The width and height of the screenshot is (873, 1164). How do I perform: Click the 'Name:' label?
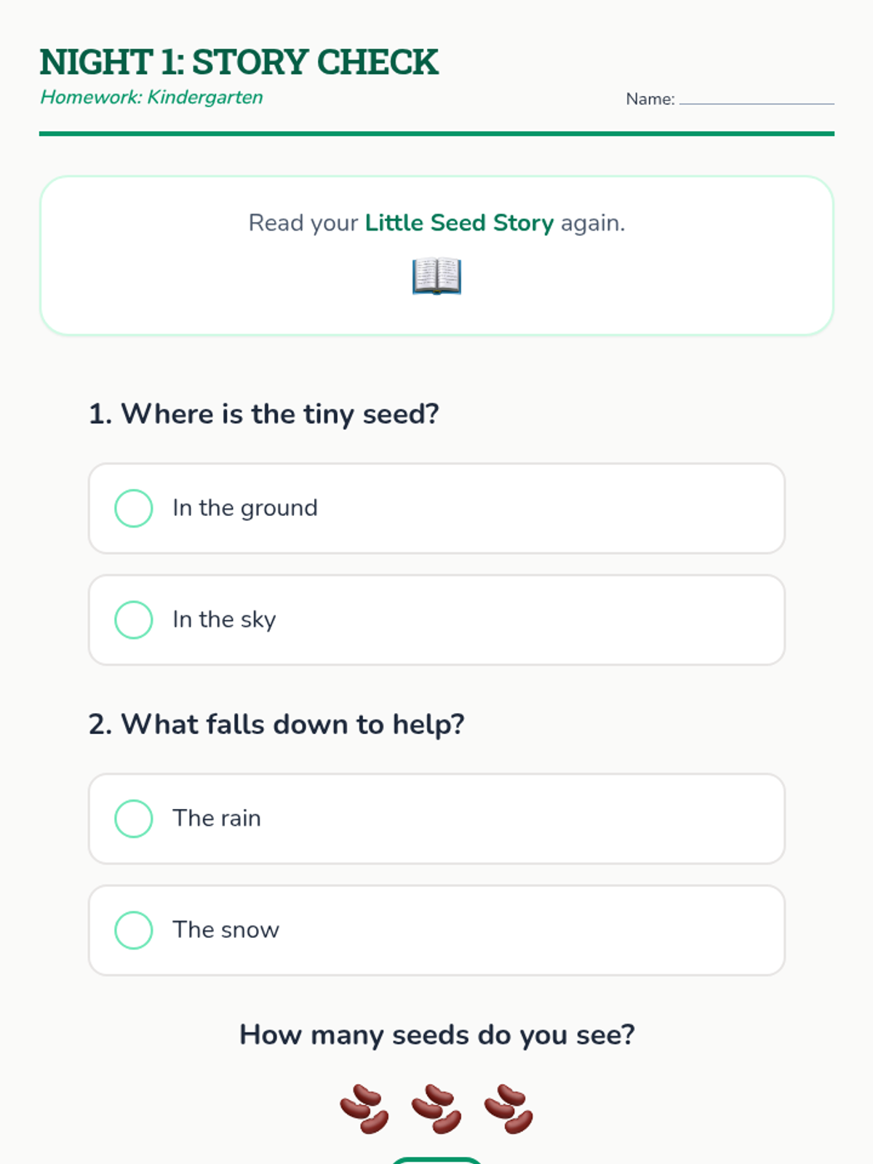650,99
